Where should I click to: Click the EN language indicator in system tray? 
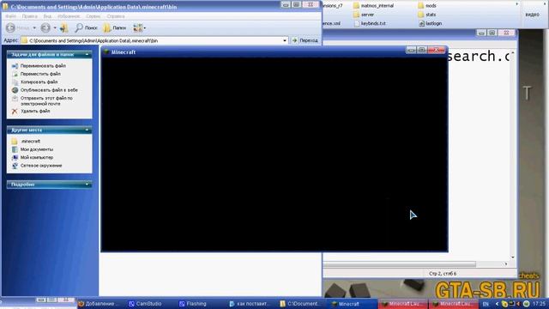[486, 304]
